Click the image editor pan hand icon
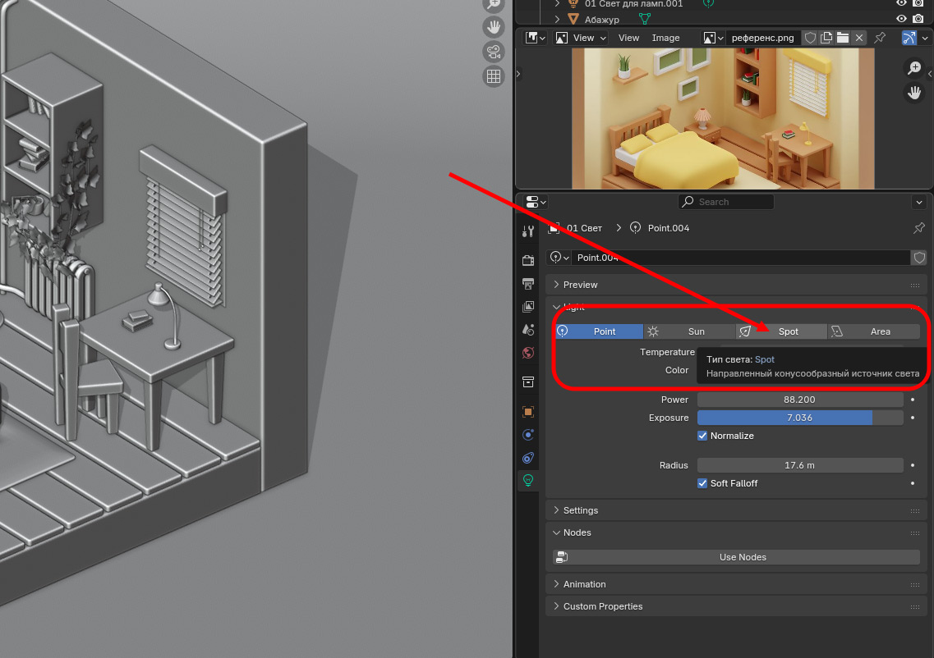The image size is (934, 658). point(913,93)
